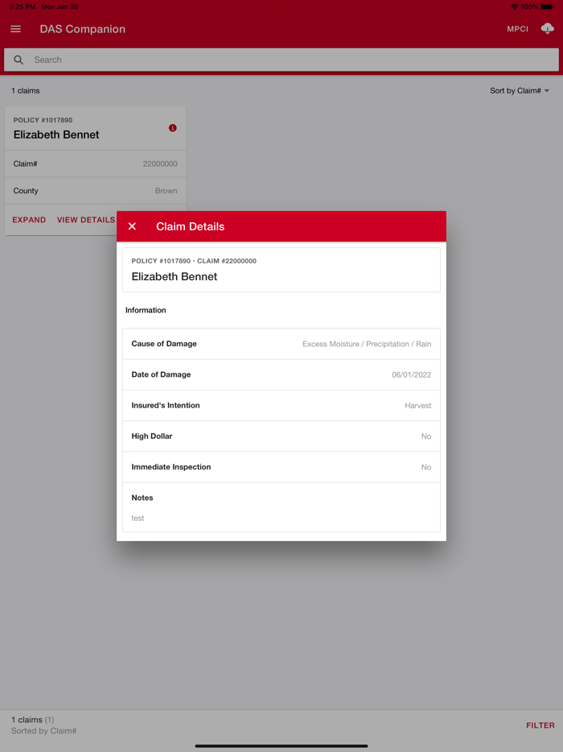Tap Elizabeth Bennet name on claim card

click(x=56, y=134)
